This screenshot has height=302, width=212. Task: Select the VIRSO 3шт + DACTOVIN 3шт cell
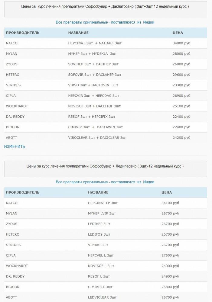(x=93, y=85)
